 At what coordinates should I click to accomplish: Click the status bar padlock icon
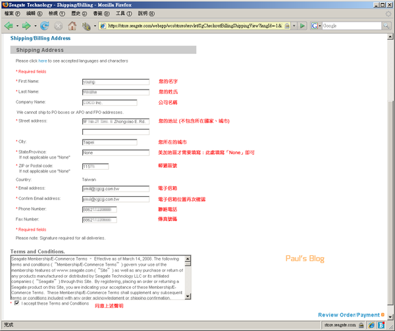pyautogui.click(x=361, y=325)
